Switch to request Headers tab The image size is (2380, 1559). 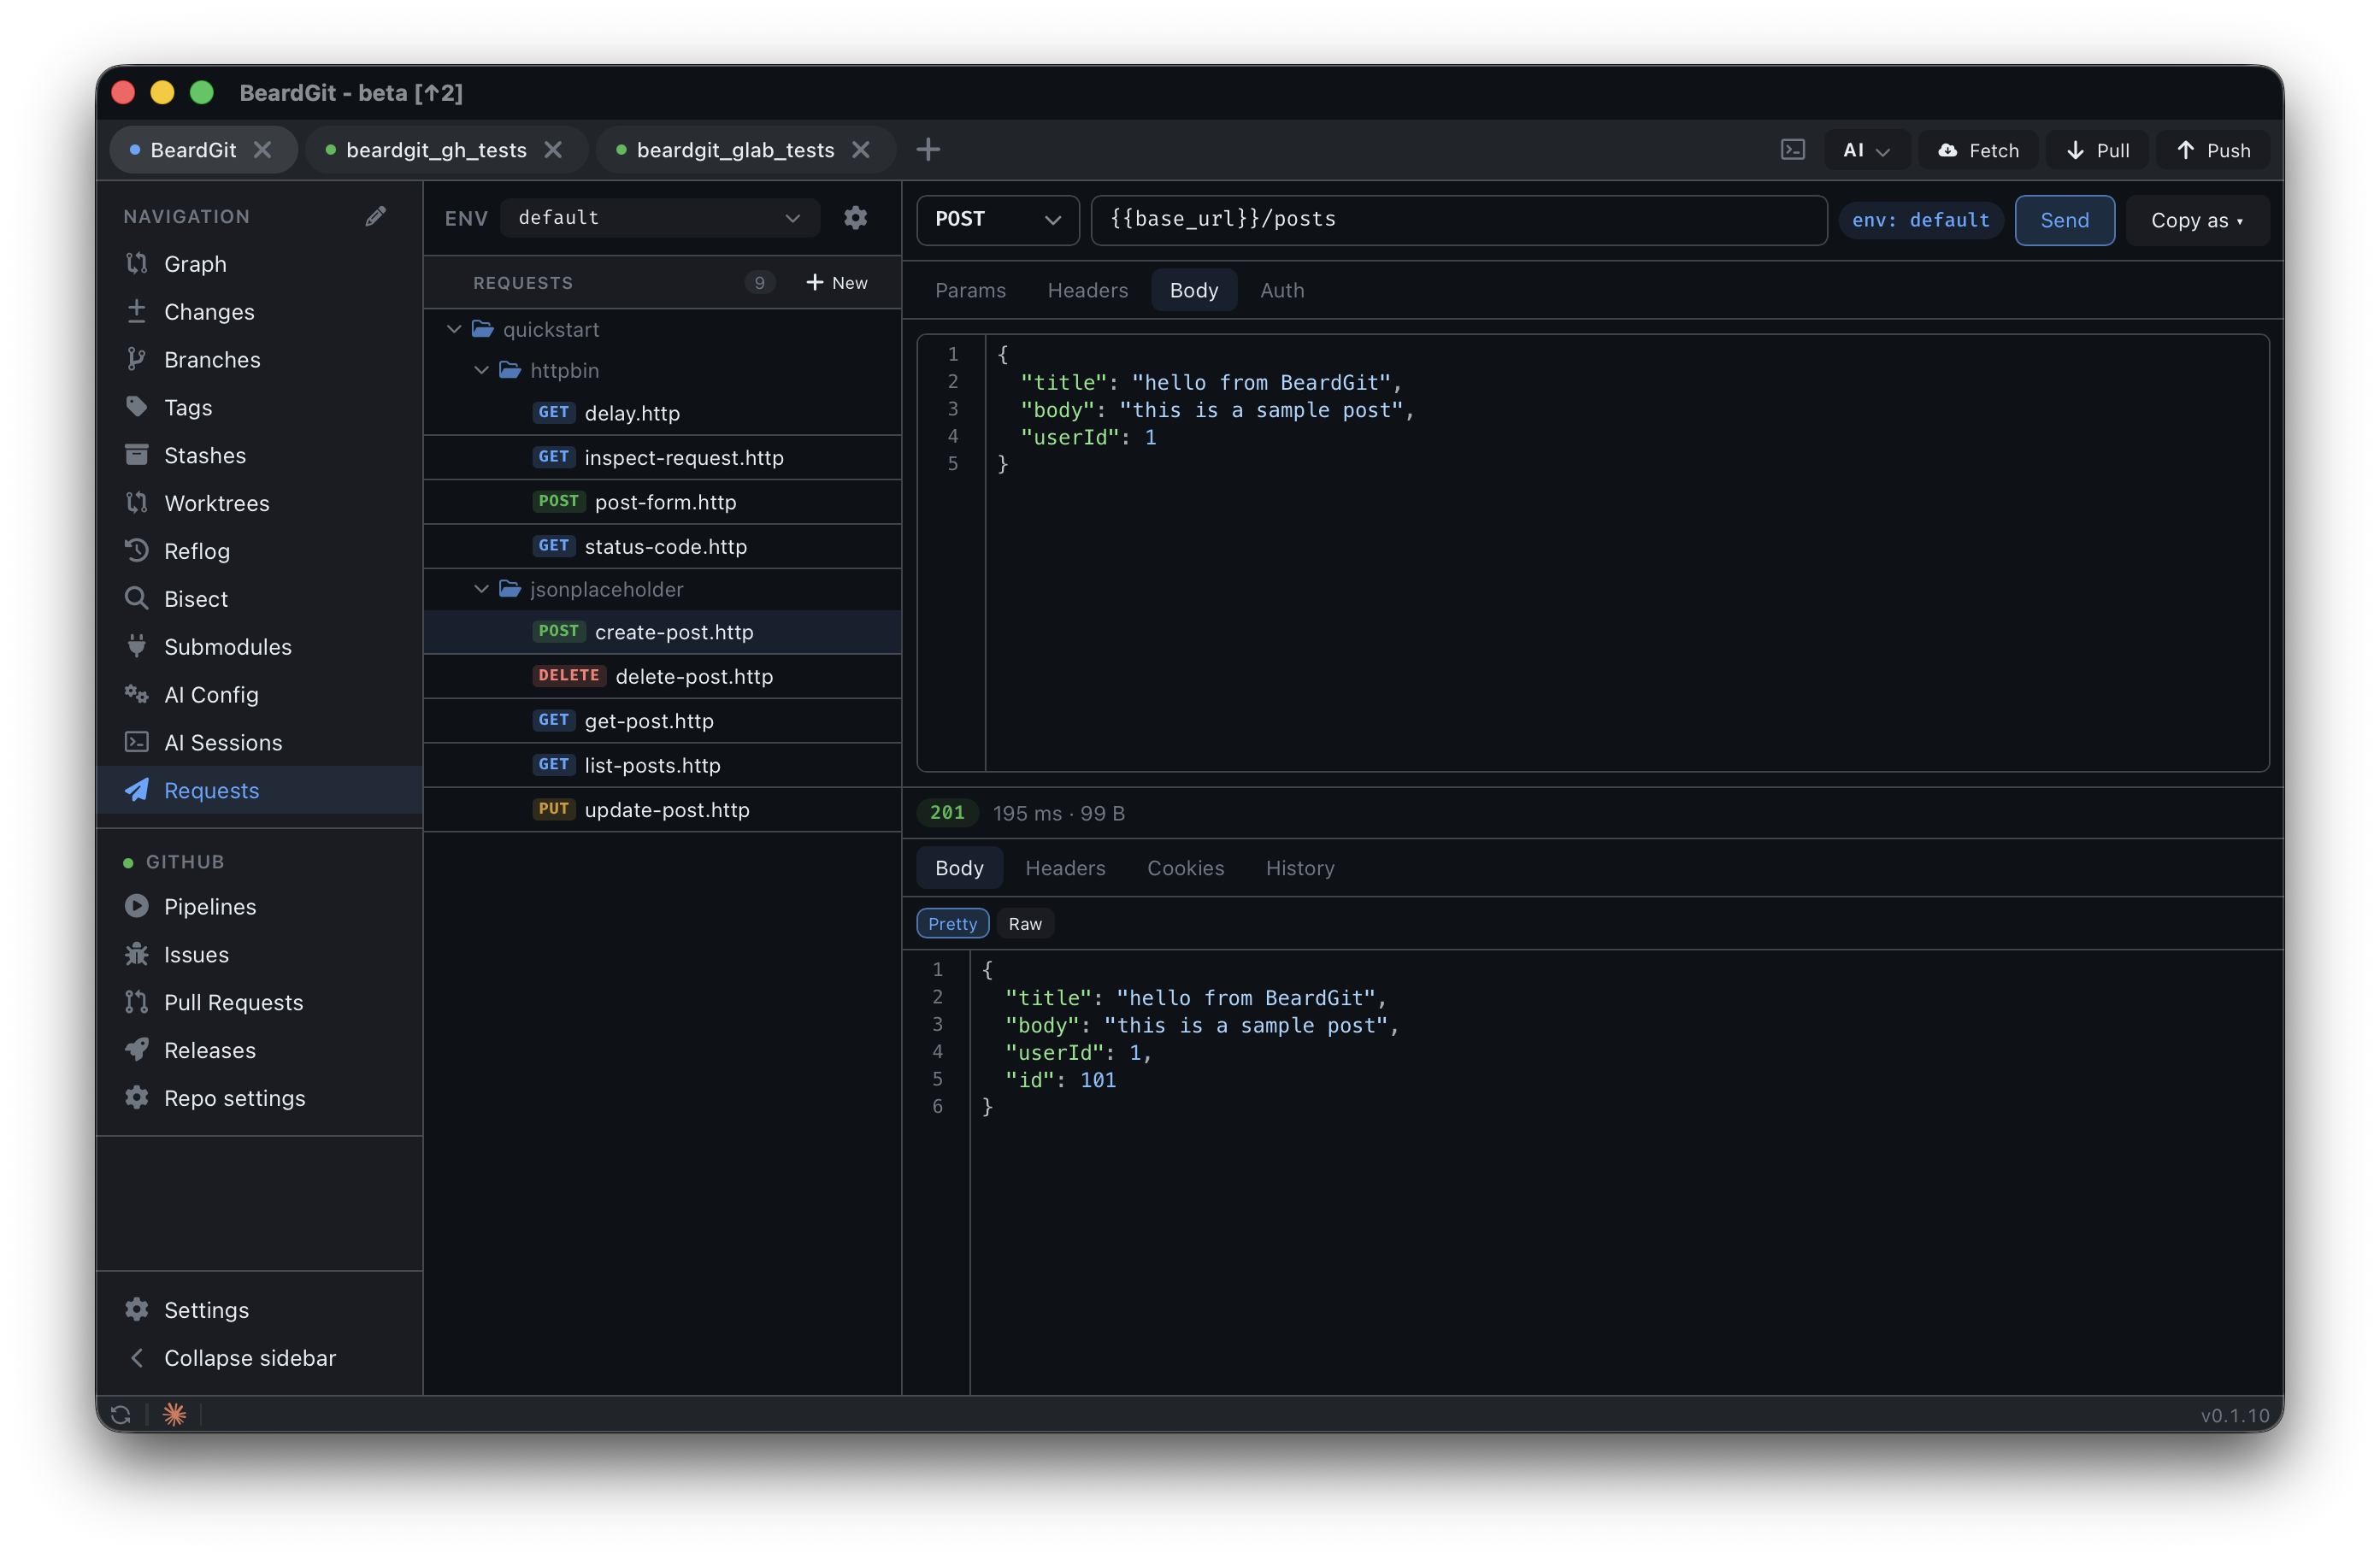pos(1087,290)
